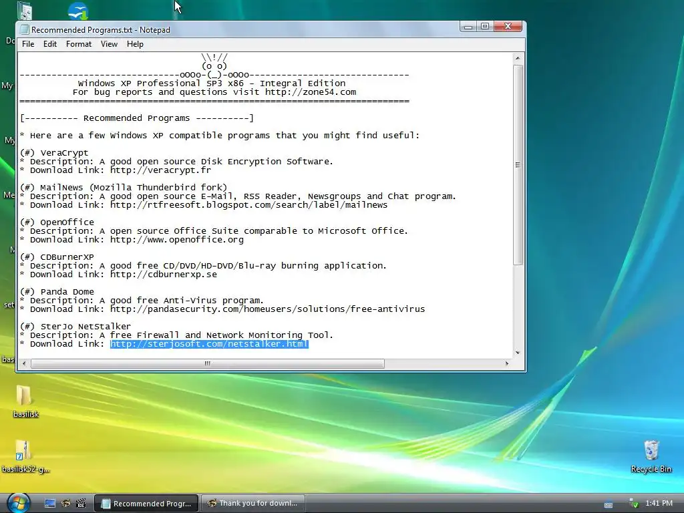Viewport: 684px width, 513px height.
Task: Click the Windows XP Professional SP3 line
Action: (212, 83)
